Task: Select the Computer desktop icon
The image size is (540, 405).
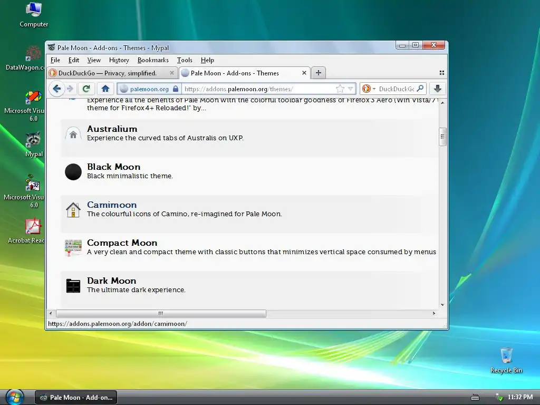Action: [34, 15]
